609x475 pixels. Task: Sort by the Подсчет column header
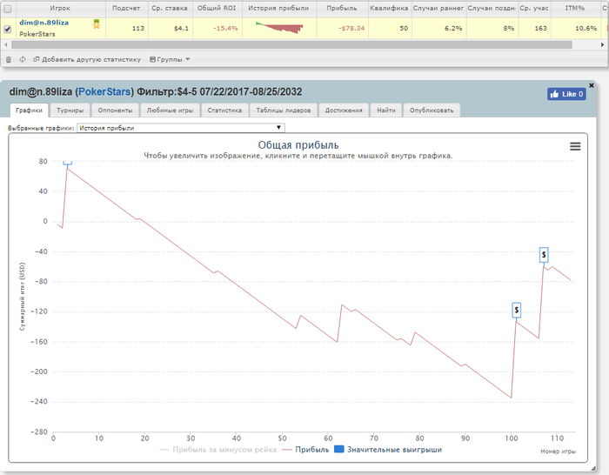click(126, 8)
